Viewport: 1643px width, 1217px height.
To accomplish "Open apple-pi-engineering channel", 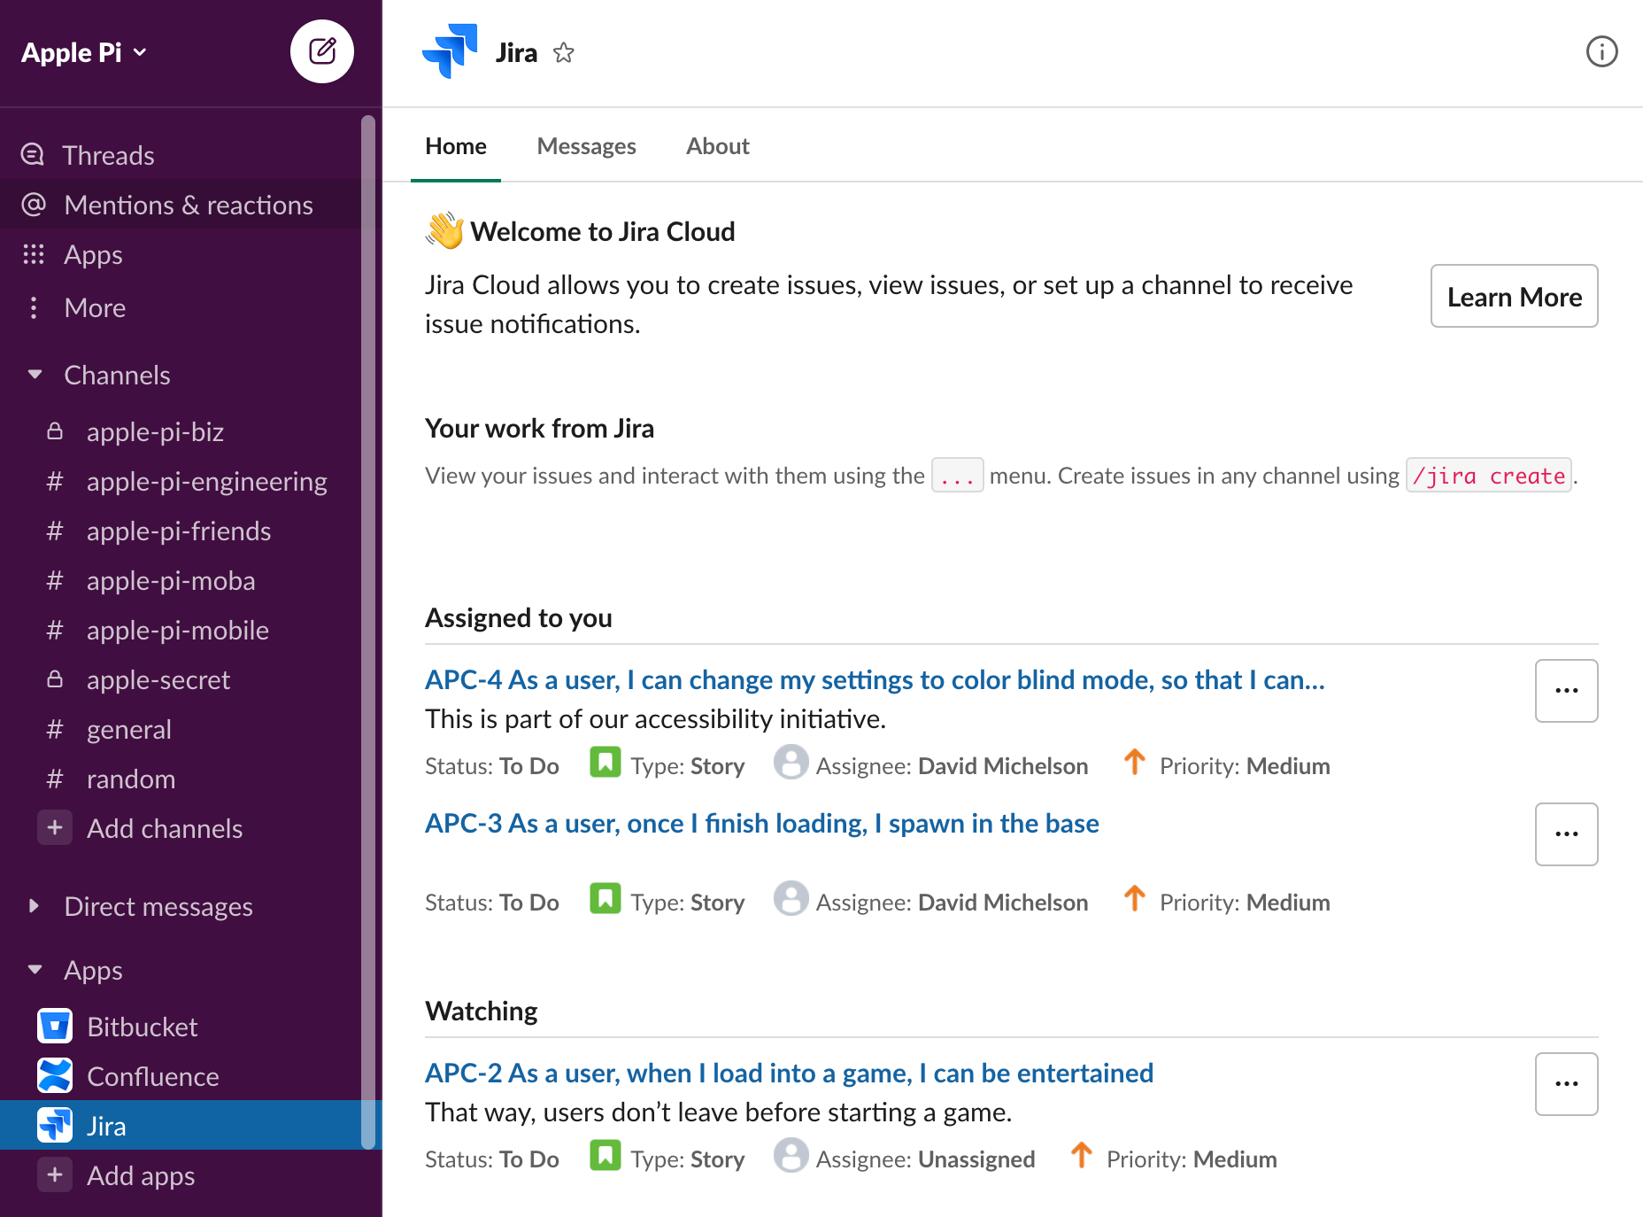I will [x=181, y=481].
